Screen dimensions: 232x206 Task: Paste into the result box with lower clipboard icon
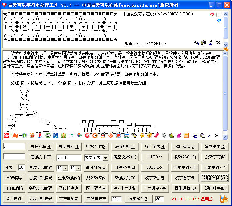coord(202,135)
